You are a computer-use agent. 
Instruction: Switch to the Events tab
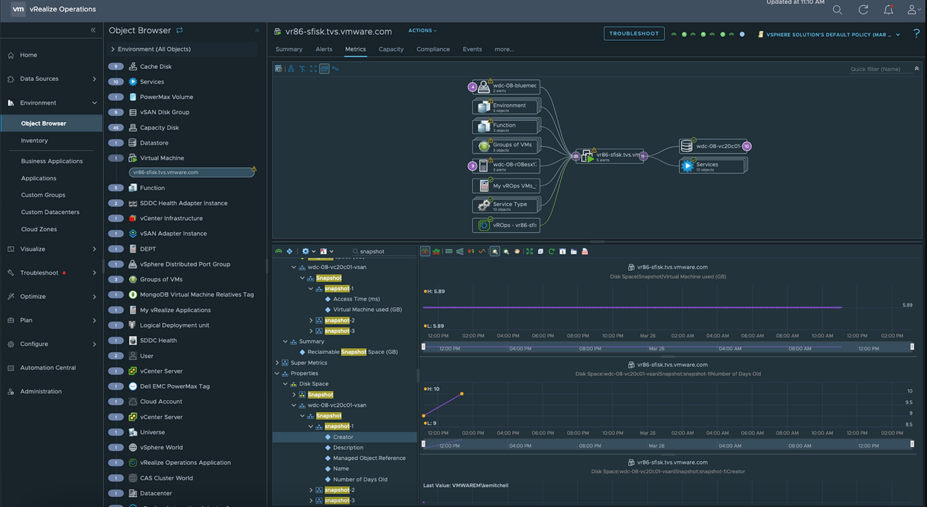click(472, 49)
